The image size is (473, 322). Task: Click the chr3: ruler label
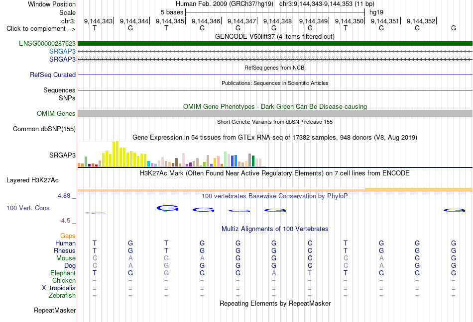(69, 21)
